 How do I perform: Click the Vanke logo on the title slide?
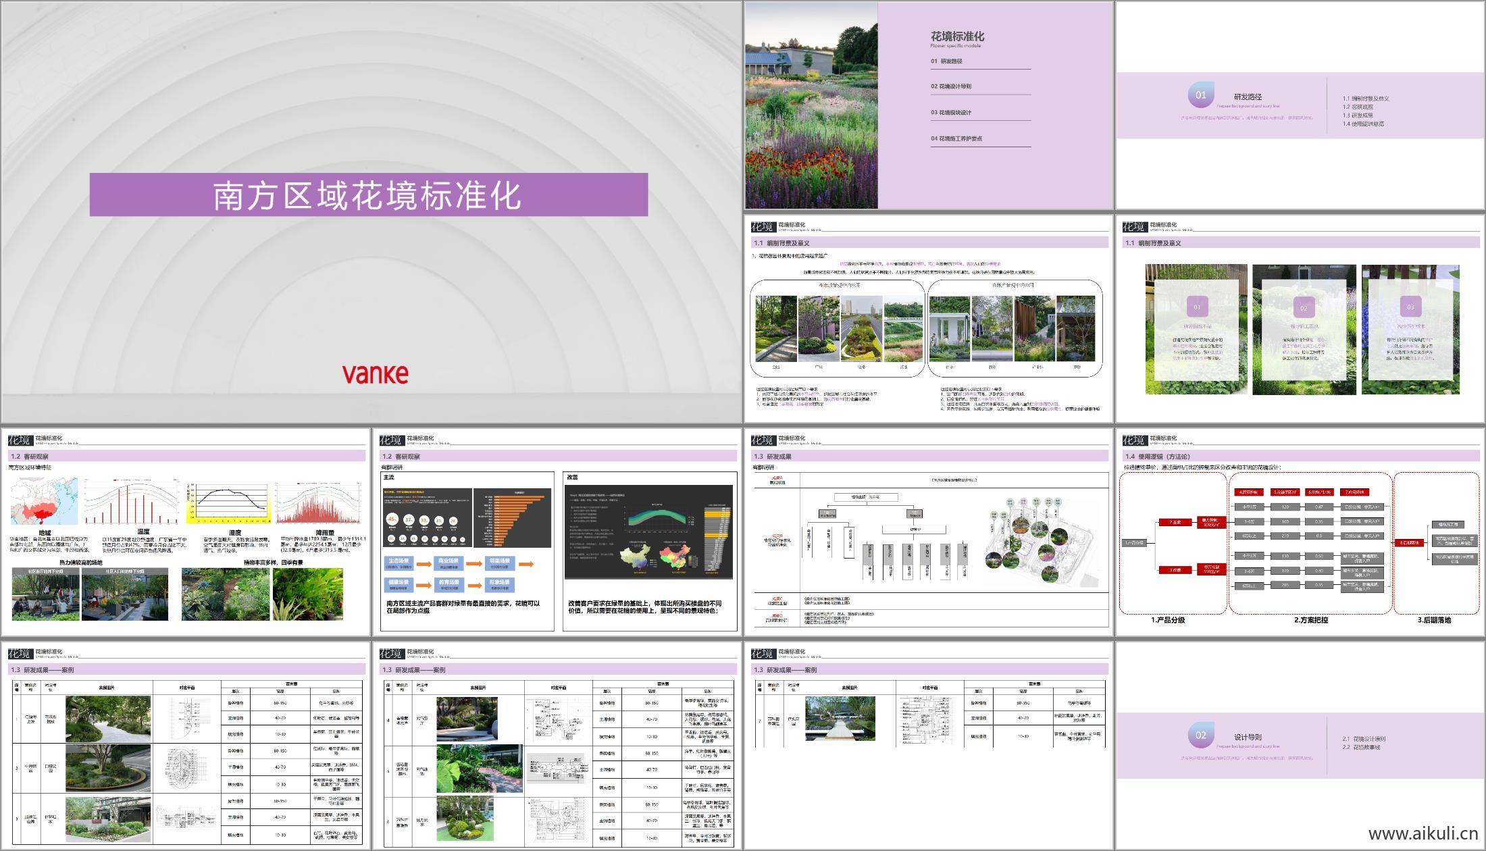376,373
